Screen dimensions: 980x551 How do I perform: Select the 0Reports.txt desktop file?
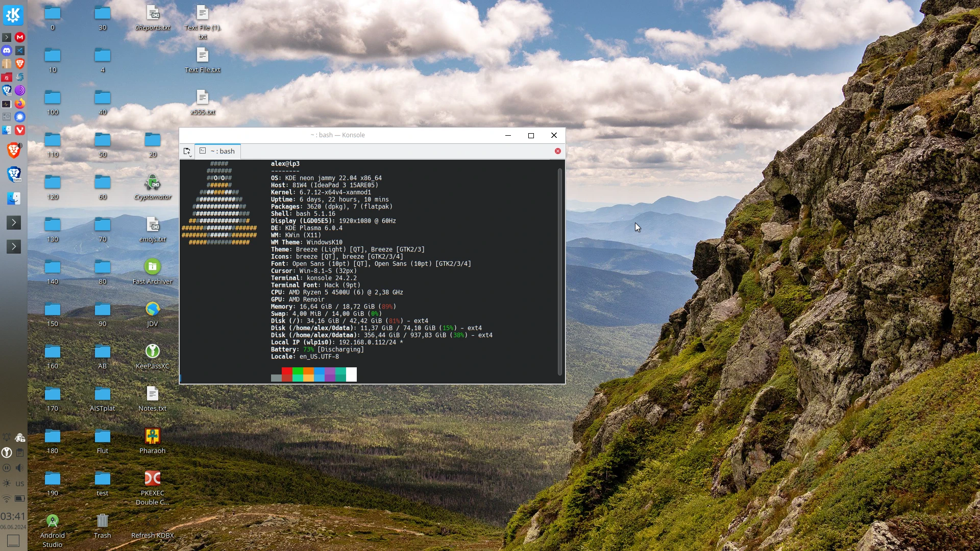pyautogui.click(x=153, y=17)
